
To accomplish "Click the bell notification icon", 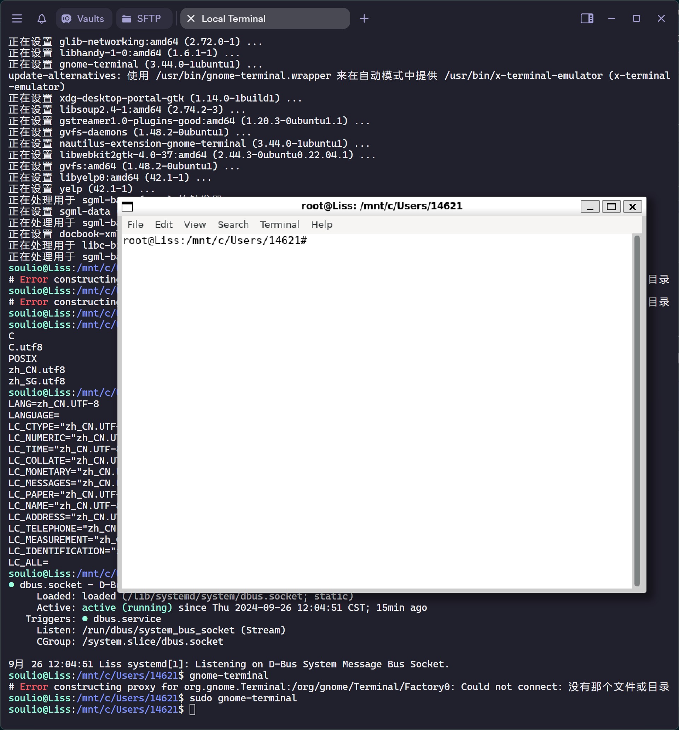I will (x=41, y=18).
